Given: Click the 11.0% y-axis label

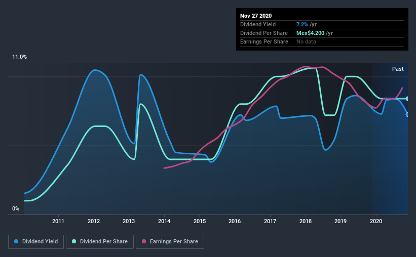Looking at the screenshot, I should (19, 57).
